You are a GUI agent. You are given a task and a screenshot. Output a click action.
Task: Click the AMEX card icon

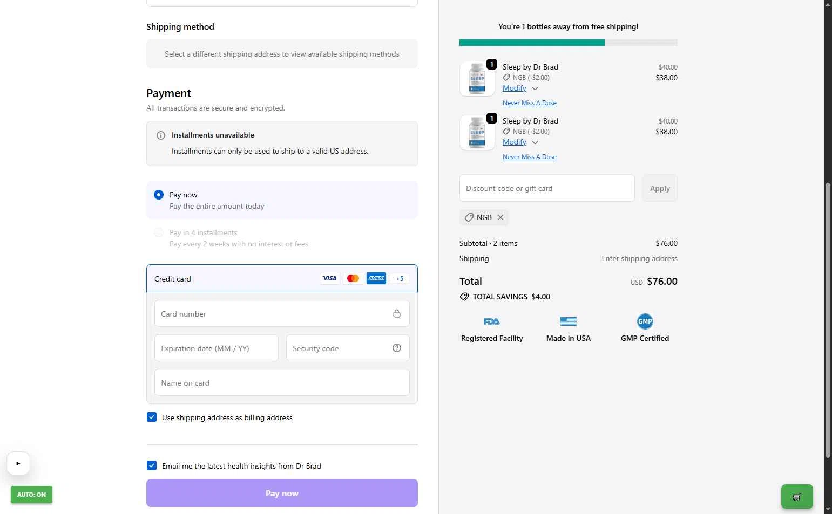(376, 278)
